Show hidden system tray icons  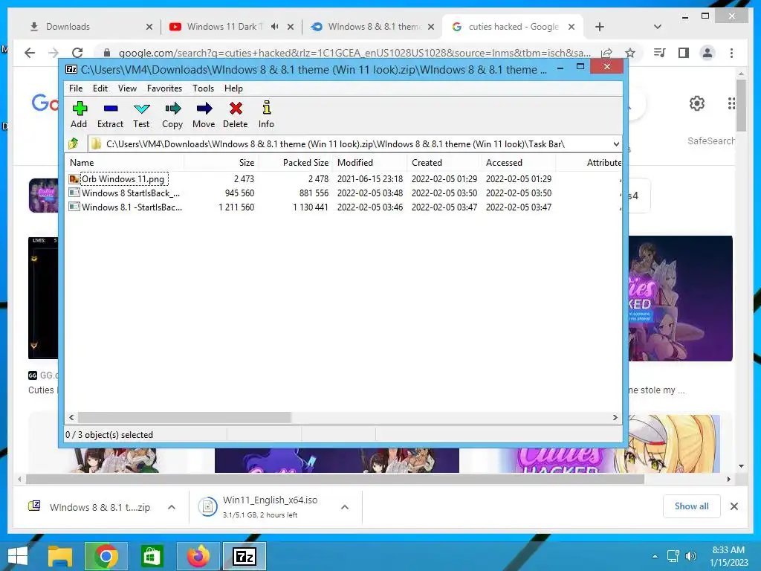[x=655, y=556]
